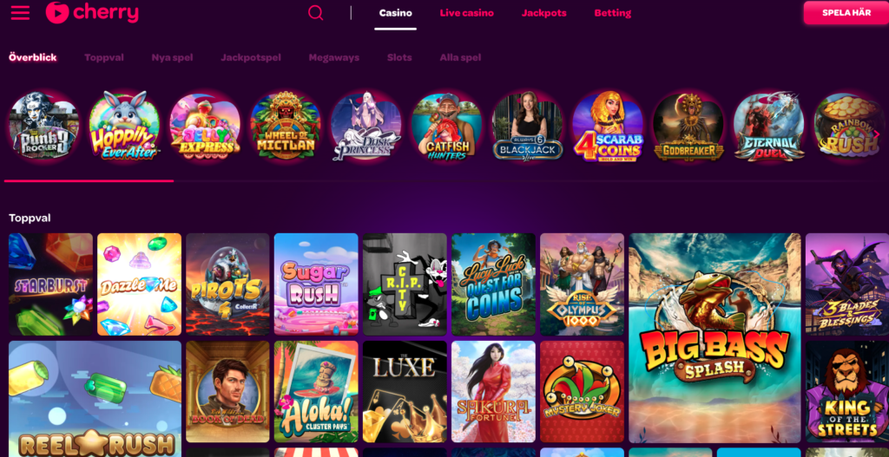Screen dimensions: 889x457
Task: Launch the Hoppily Ever After round icon
Action: click(x=124, y=127)
